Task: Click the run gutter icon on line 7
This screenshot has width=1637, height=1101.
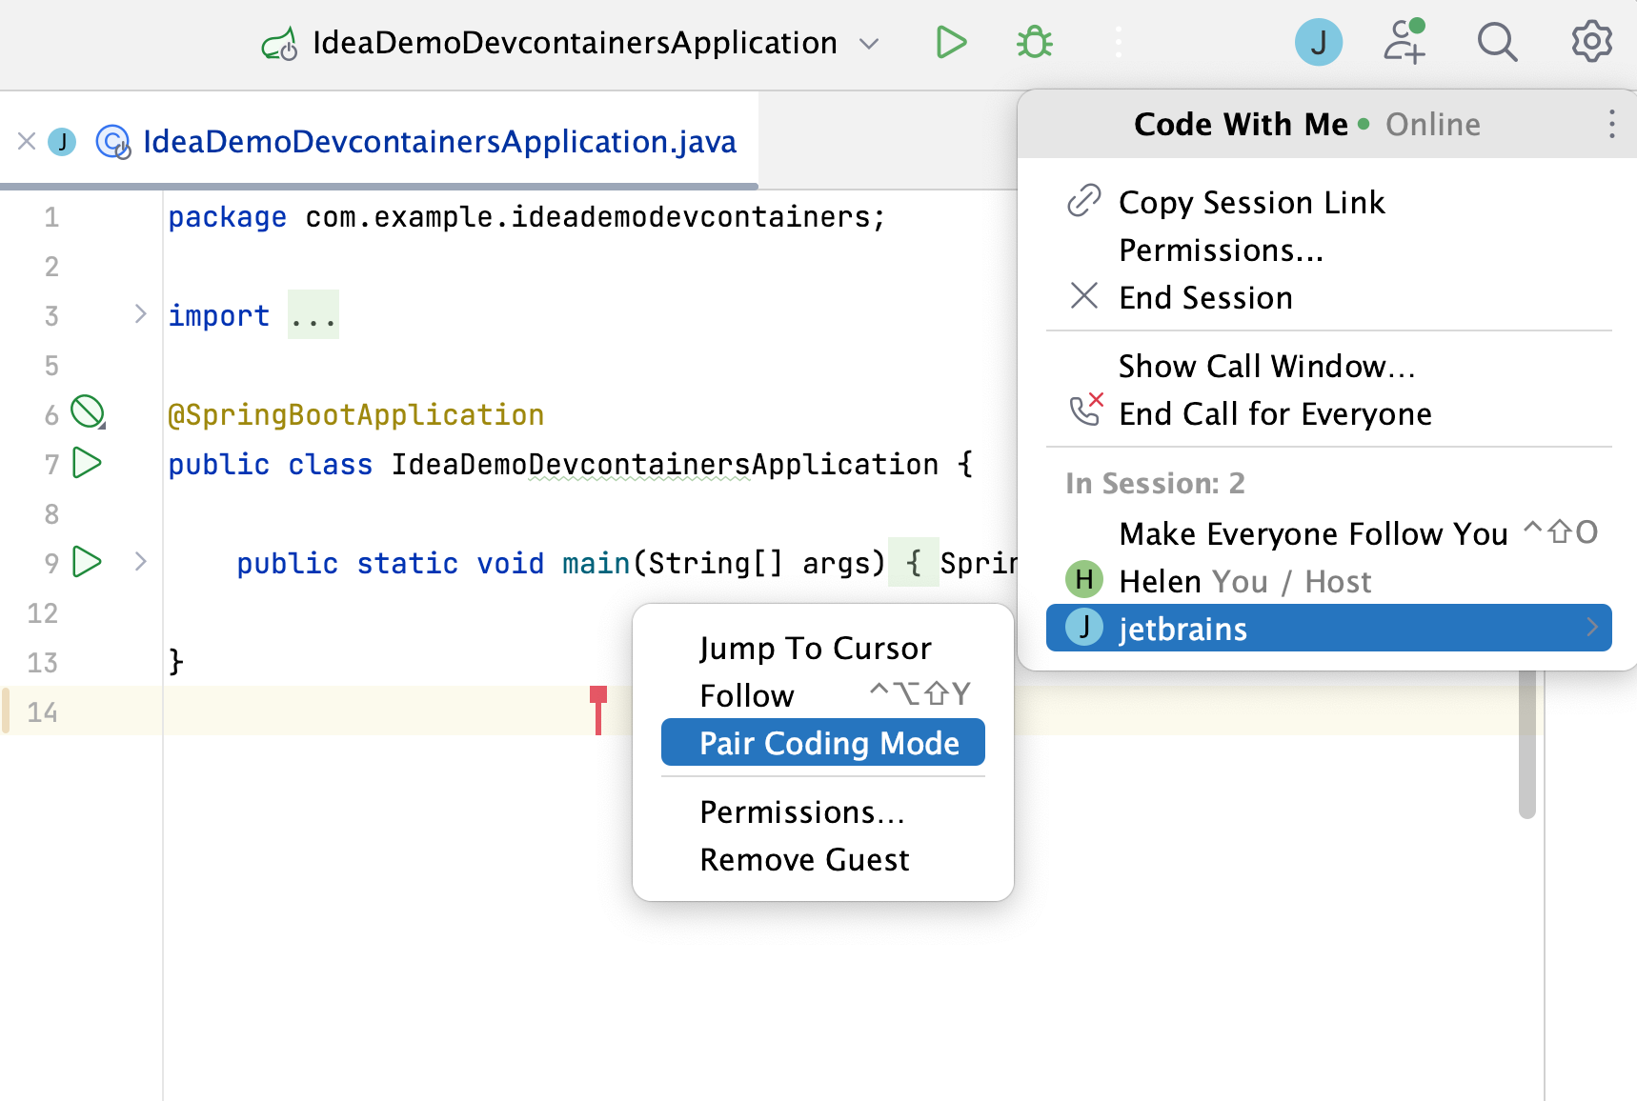Action: point(87,464)
